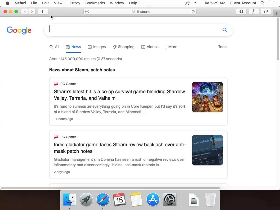Open Spotlight search in menu bar
The image size is (280, 210).
[x=262, y=3]
